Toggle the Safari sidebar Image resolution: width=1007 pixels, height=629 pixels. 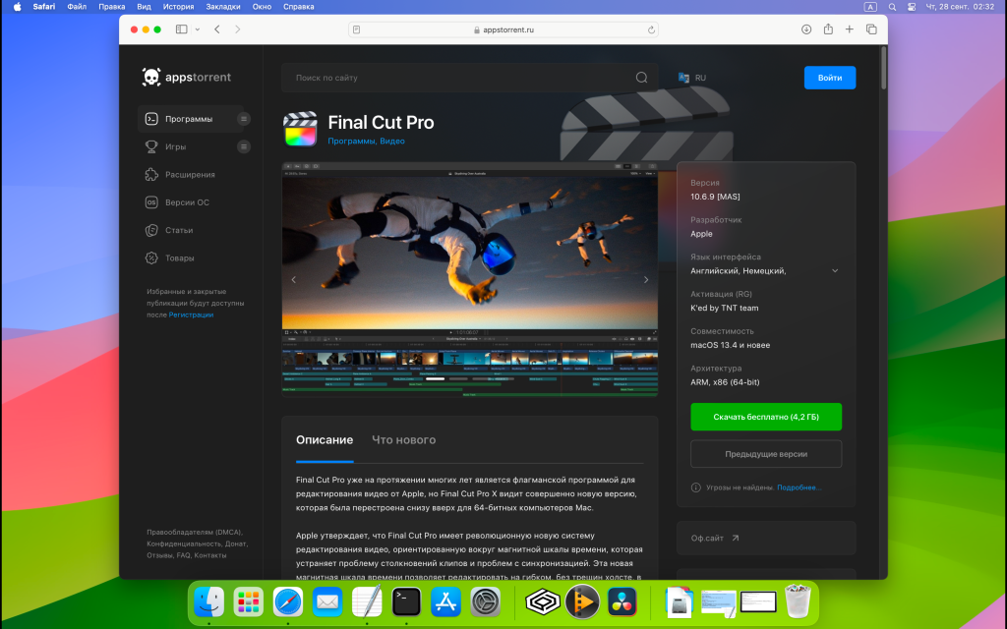click(182, 29)
